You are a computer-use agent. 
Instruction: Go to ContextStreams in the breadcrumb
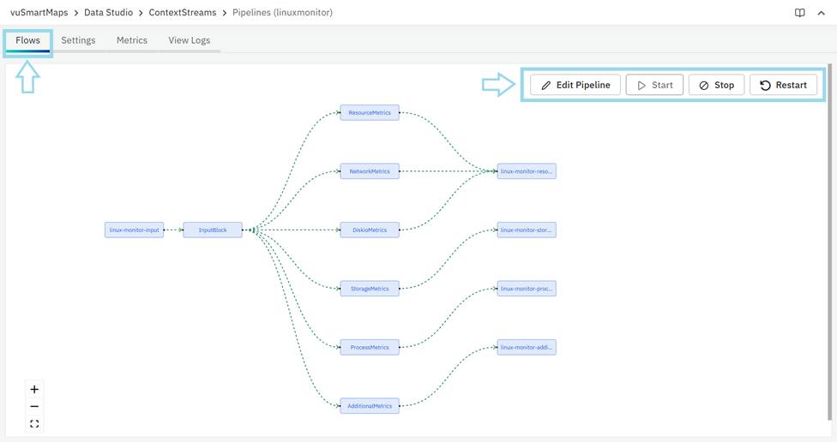182,13
